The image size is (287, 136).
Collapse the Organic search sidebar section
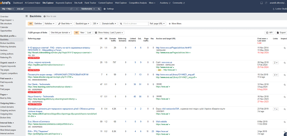[8, 62]
